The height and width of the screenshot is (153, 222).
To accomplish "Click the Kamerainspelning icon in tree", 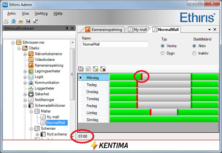I will [31, 65].
